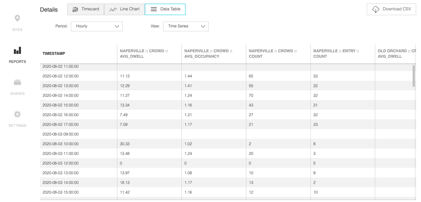Select timestamp 2020-08-03 15:00:00

(61, 192)
